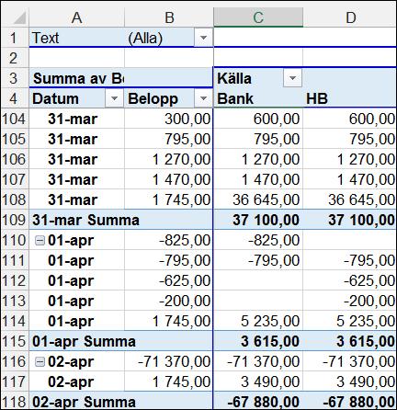Click the 'HB' column header cell
397x410 pixels.
click(x=349, y=98)
